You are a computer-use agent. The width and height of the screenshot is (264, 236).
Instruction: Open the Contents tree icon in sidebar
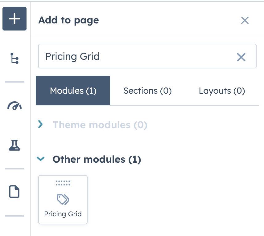(x=14, y=58)
